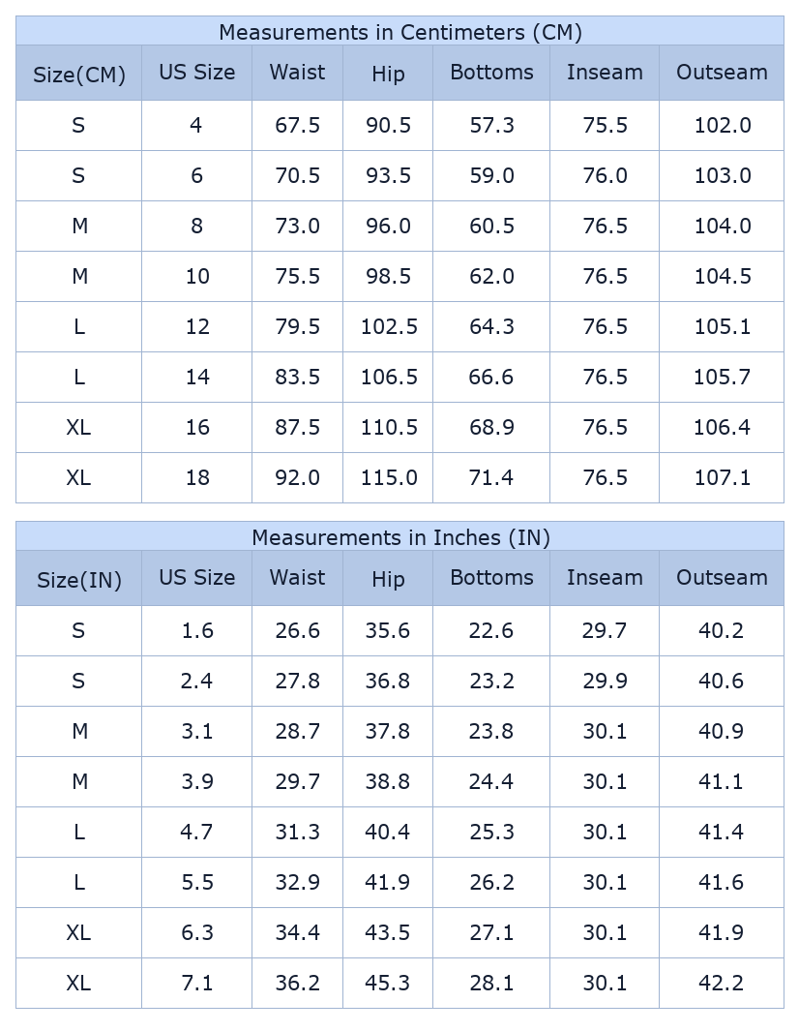Click the Measurements in Inches (IN) title

click(x=399, y=537)
